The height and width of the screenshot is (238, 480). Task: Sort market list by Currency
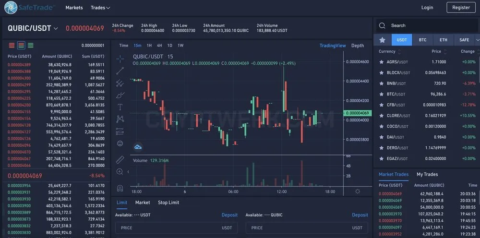coord(390,51)
